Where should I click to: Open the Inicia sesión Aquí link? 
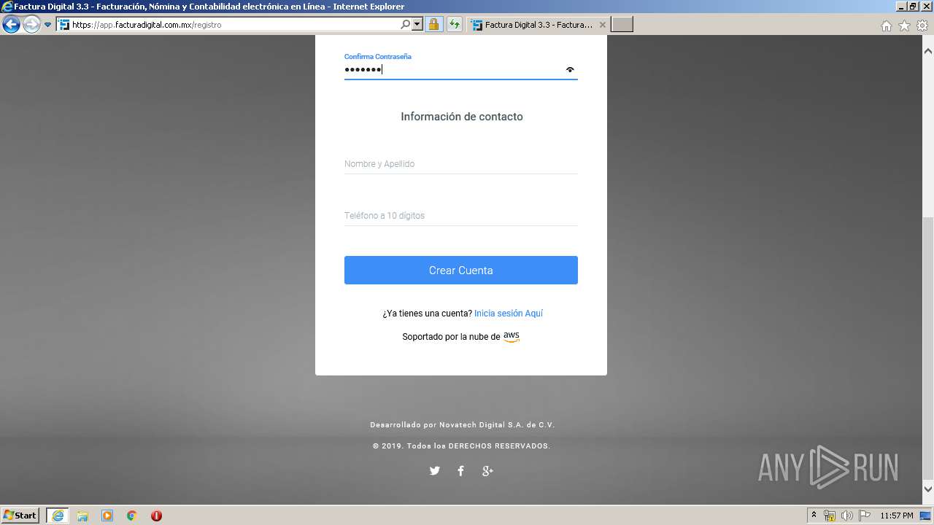click(509, 314)
